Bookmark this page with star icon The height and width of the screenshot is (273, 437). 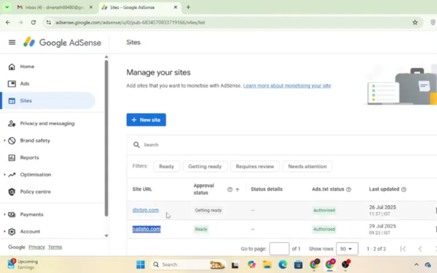point(415,22)
